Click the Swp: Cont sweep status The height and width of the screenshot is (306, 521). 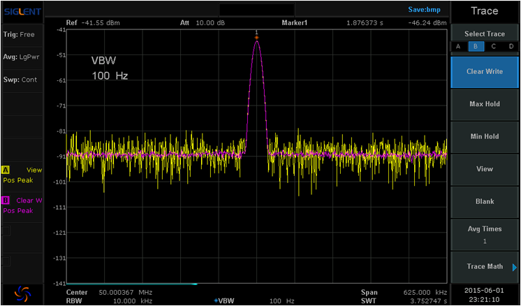click(x=20, y=80)
